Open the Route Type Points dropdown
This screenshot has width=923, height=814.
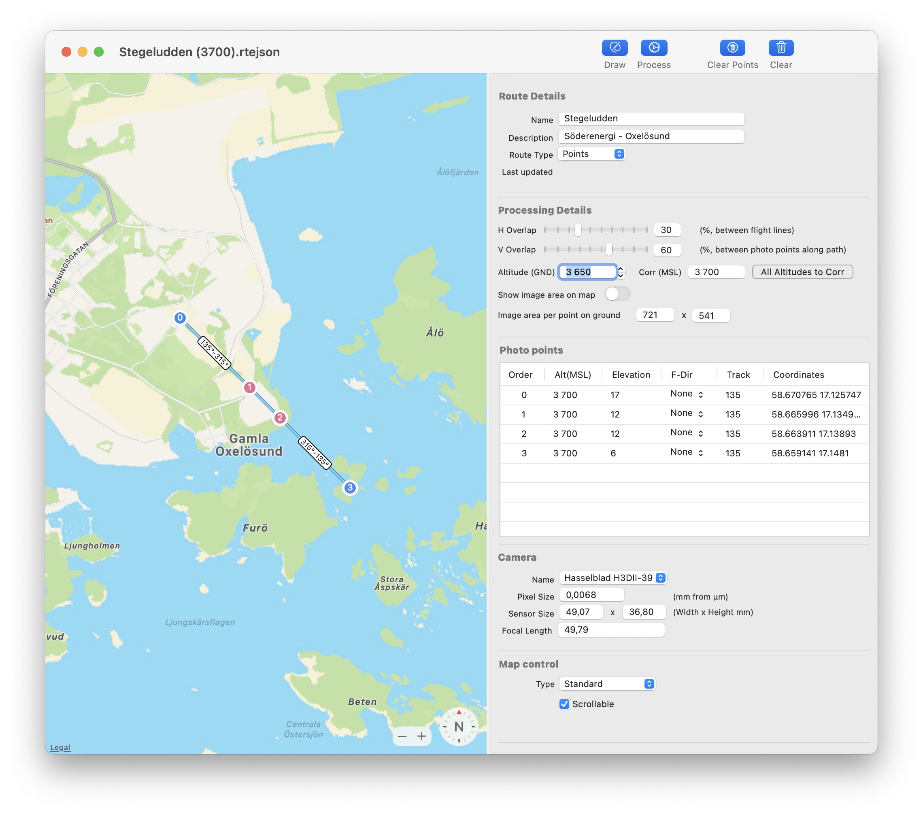pyautogui.click(x=591, y=154)
